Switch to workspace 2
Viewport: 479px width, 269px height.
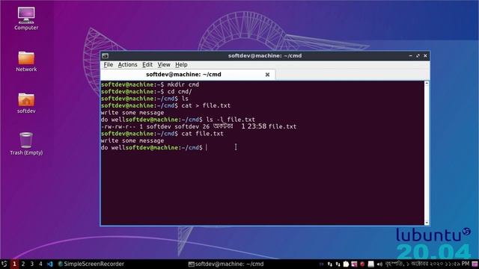[23, 264]
